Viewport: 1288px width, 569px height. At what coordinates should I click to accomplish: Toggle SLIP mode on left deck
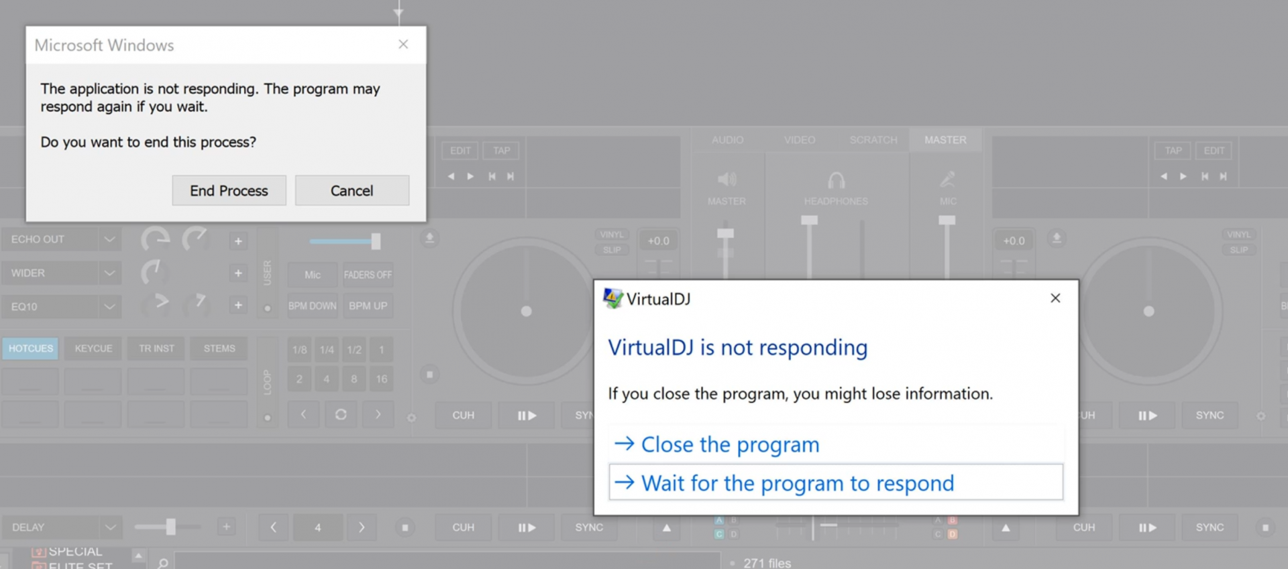coord(611,250)
